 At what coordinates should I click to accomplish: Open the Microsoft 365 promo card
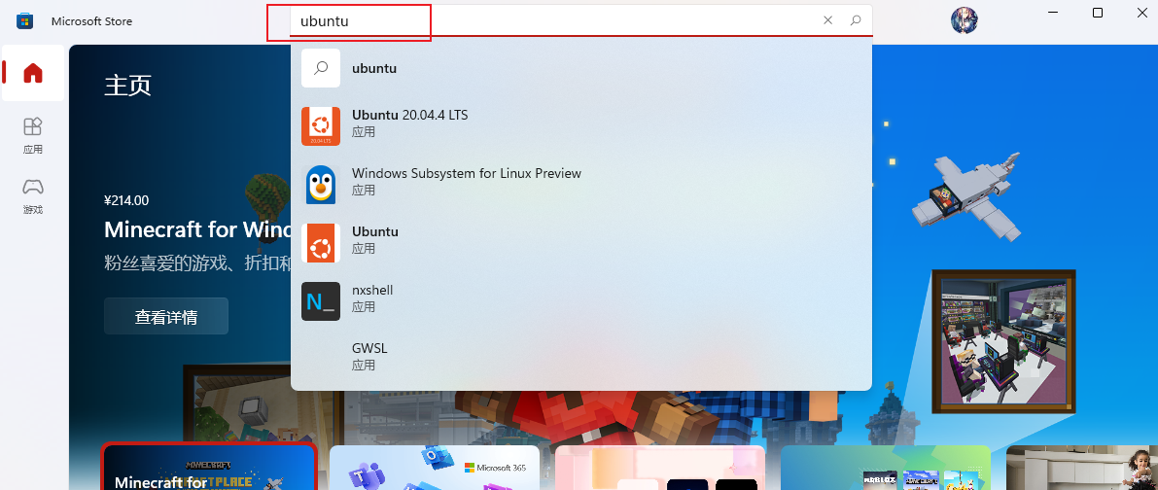(x=435, y=467)
